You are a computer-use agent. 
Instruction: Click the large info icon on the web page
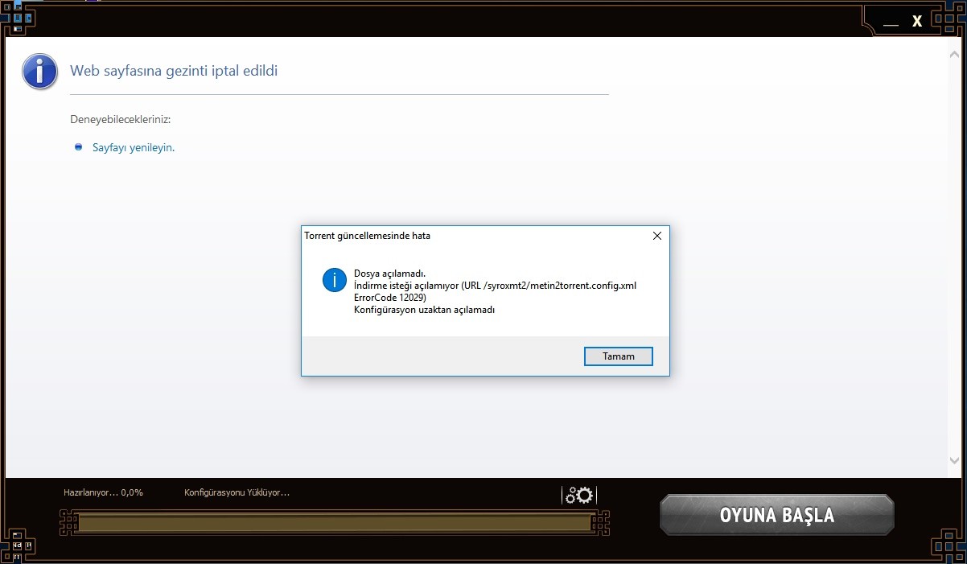[x=39, y=72]
